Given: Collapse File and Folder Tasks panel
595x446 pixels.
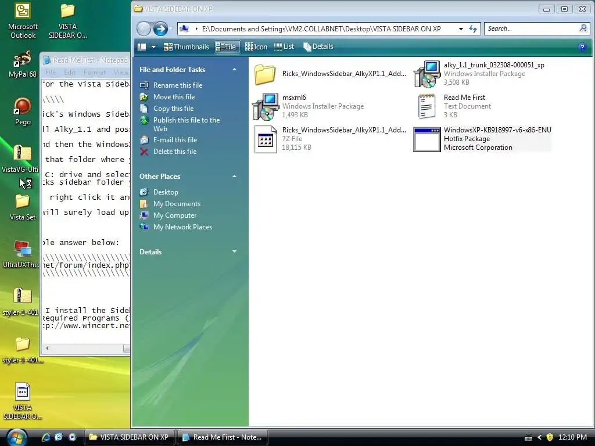Looking at the screenshot, I should pyautogui.click(x=234, y=70).
